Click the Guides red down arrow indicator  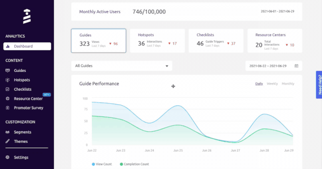coord(110,44)
